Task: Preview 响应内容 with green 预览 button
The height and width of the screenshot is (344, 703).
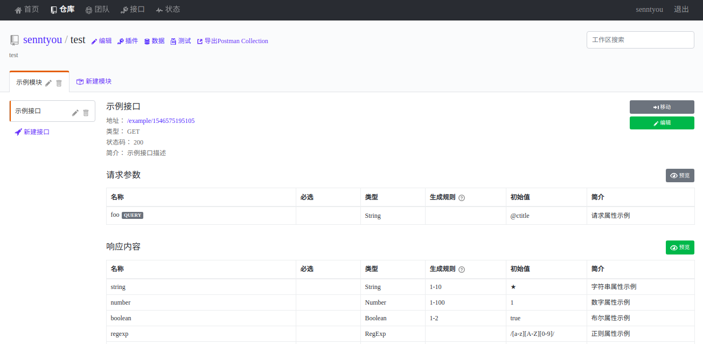Action: (x=680, y=247)
